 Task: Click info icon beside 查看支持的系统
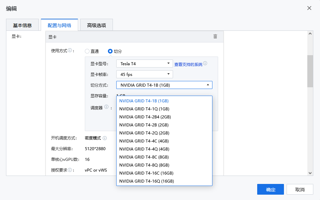pyautogui.click(x=205, y=63)
